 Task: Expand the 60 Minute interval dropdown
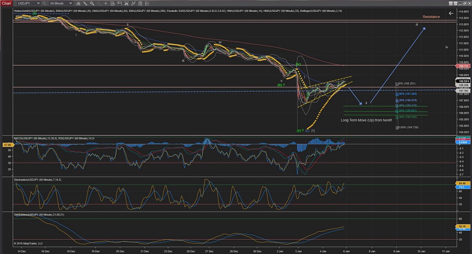click(70, 3)
